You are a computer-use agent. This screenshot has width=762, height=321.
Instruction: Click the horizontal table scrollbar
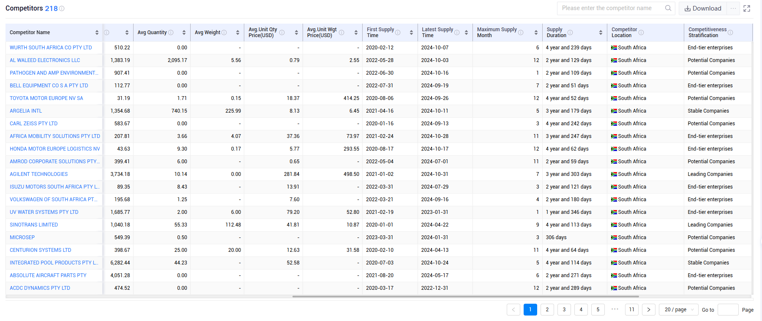(x=465, y=297)
